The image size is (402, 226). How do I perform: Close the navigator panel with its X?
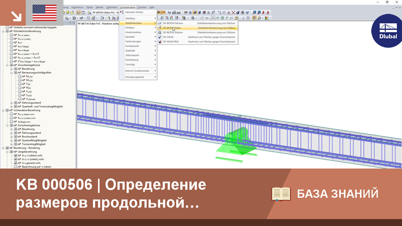click(x=73, y=23)
